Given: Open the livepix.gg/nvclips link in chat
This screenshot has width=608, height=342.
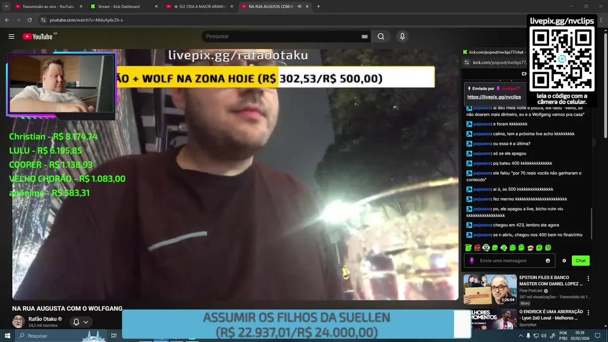Looking at the screenshot, I should [x=494, y=97].
